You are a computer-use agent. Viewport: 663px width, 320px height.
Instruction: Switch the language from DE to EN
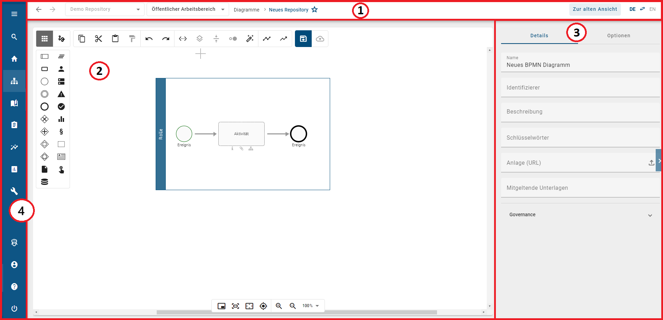[x=653, y=9]
